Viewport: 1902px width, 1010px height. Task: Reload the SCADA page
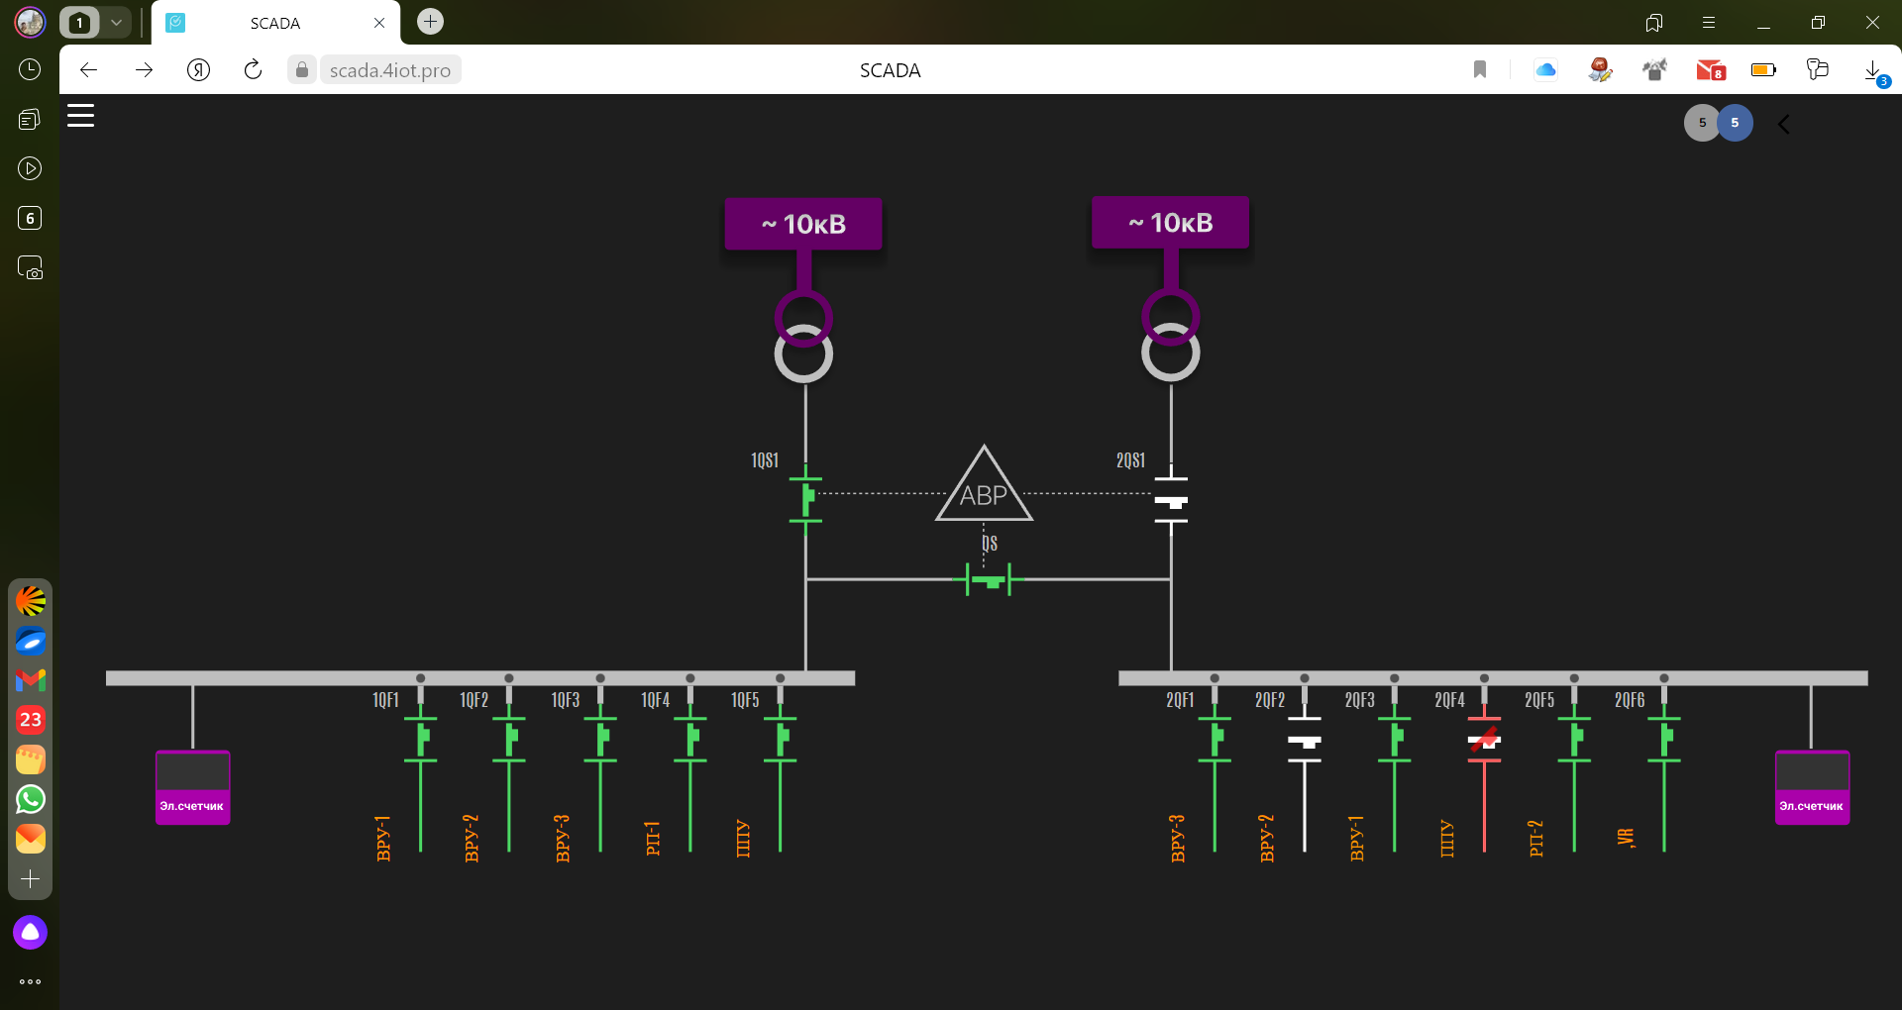click(x=253, y=69)
